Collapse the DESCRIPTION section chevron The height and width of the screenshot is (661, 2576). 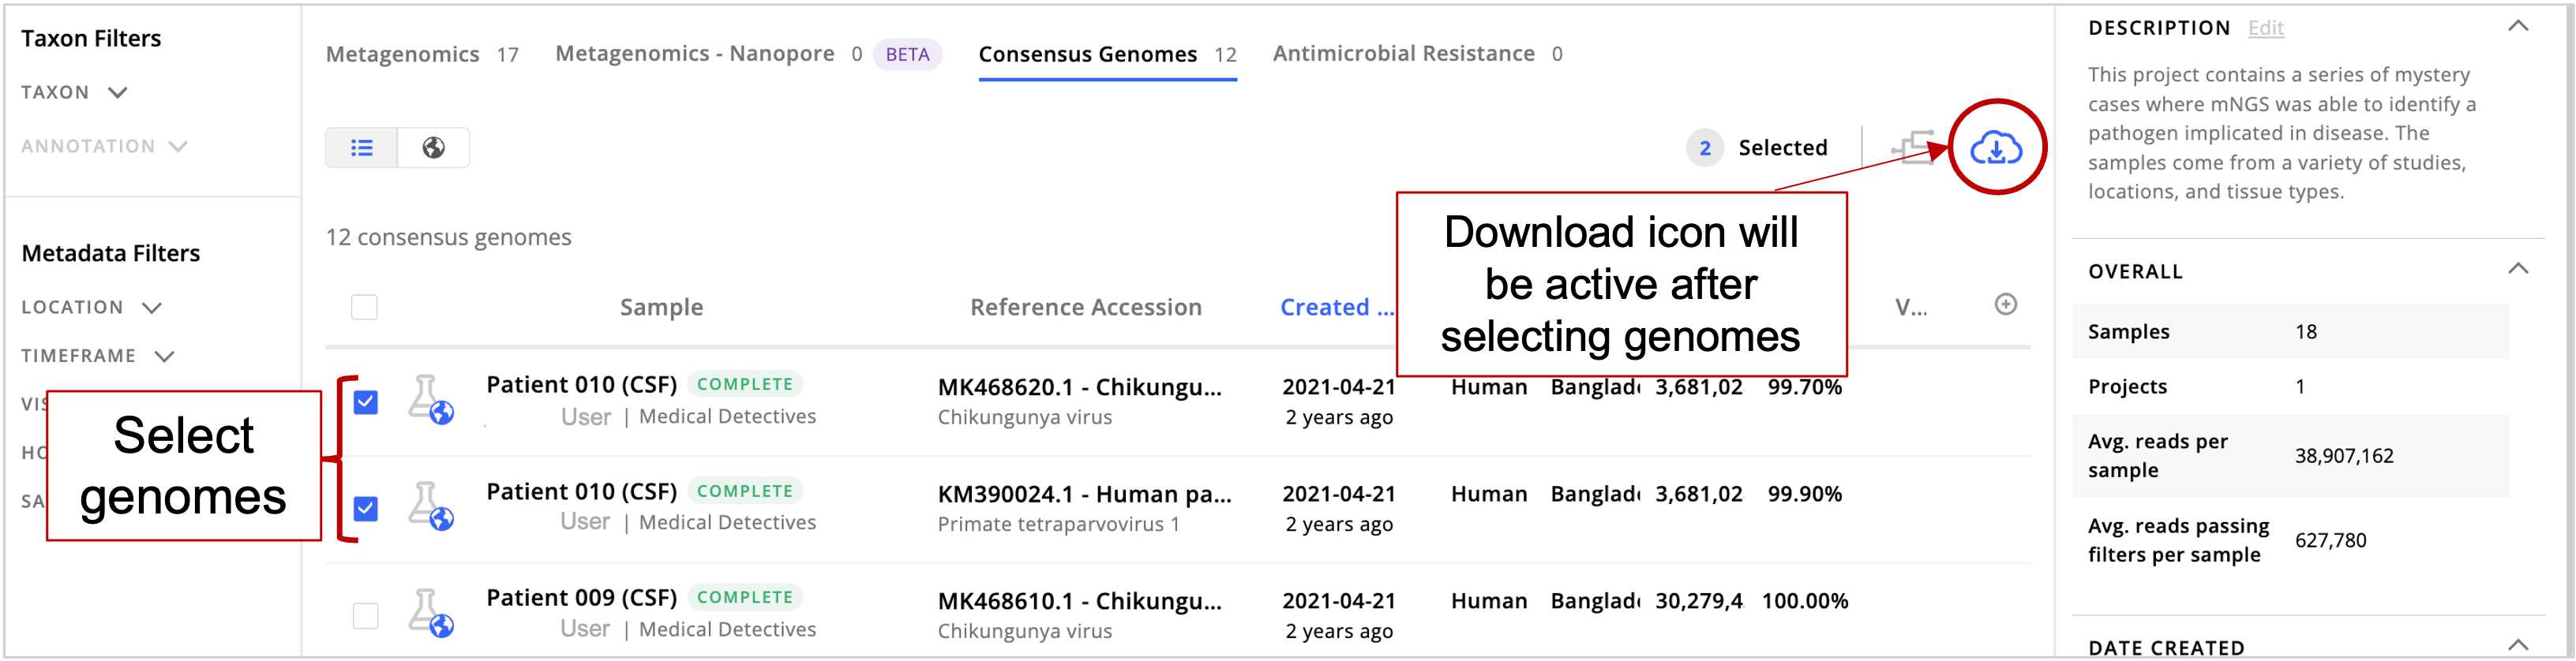coord(2518,27)
